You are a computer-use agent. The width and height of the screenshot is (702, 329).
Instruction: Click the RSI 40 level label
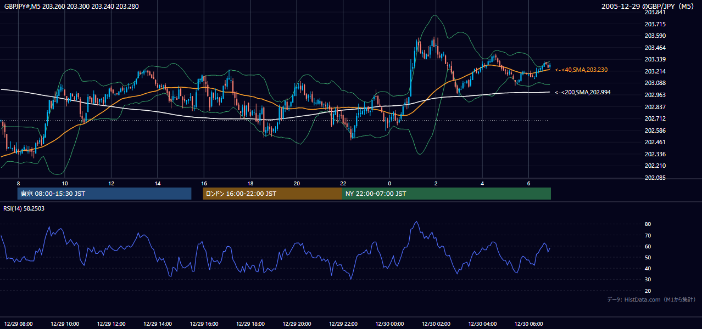point(648,268)
